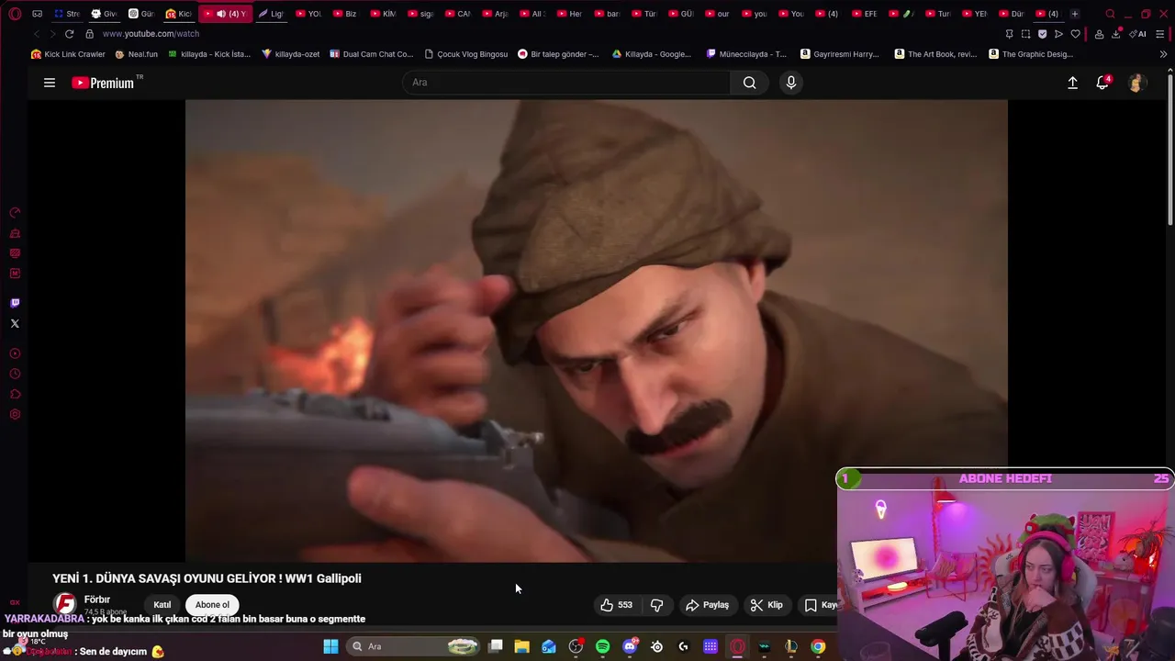Click the Klip clip button
The width and height of the screenshot is (1175, 661).
tap(767, 605)
